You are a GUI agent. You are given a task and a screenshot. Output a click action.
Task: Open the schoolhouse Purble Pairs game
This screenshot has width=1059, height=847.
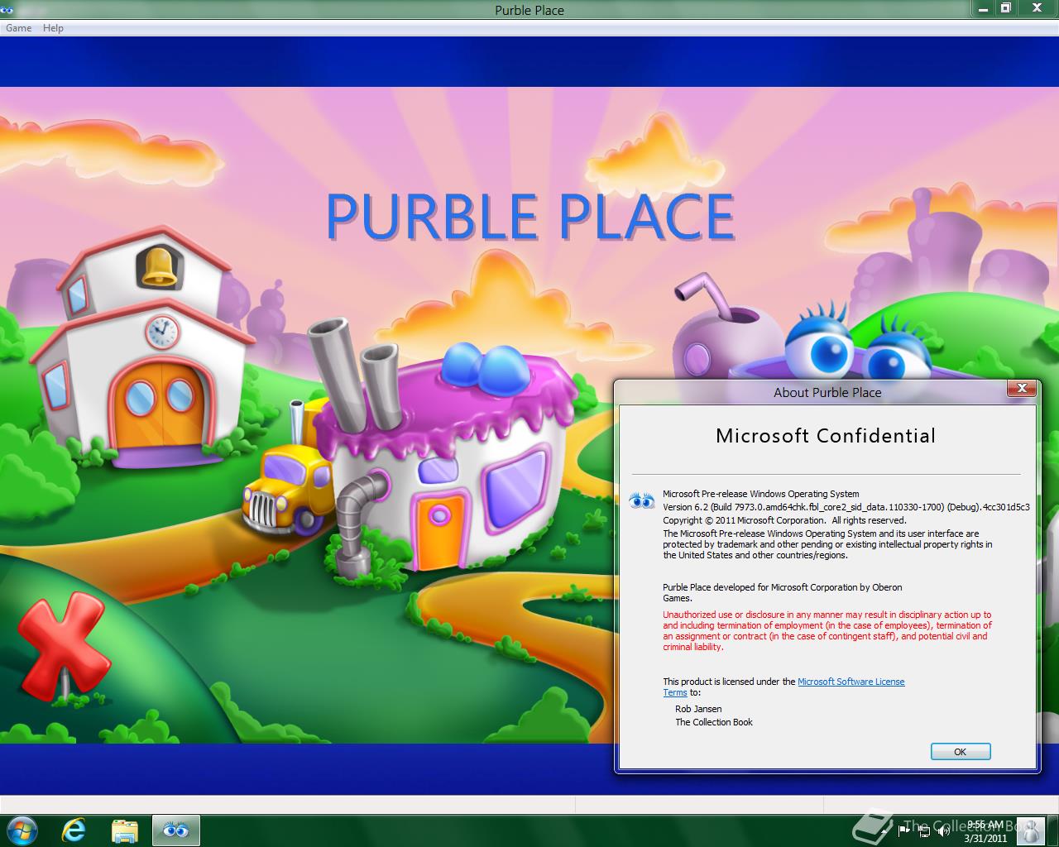pyautogui.click(x=141, y=347)
